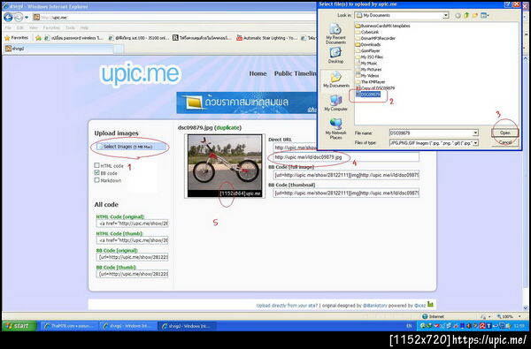Open the Edit menu

tap(20, 27)
